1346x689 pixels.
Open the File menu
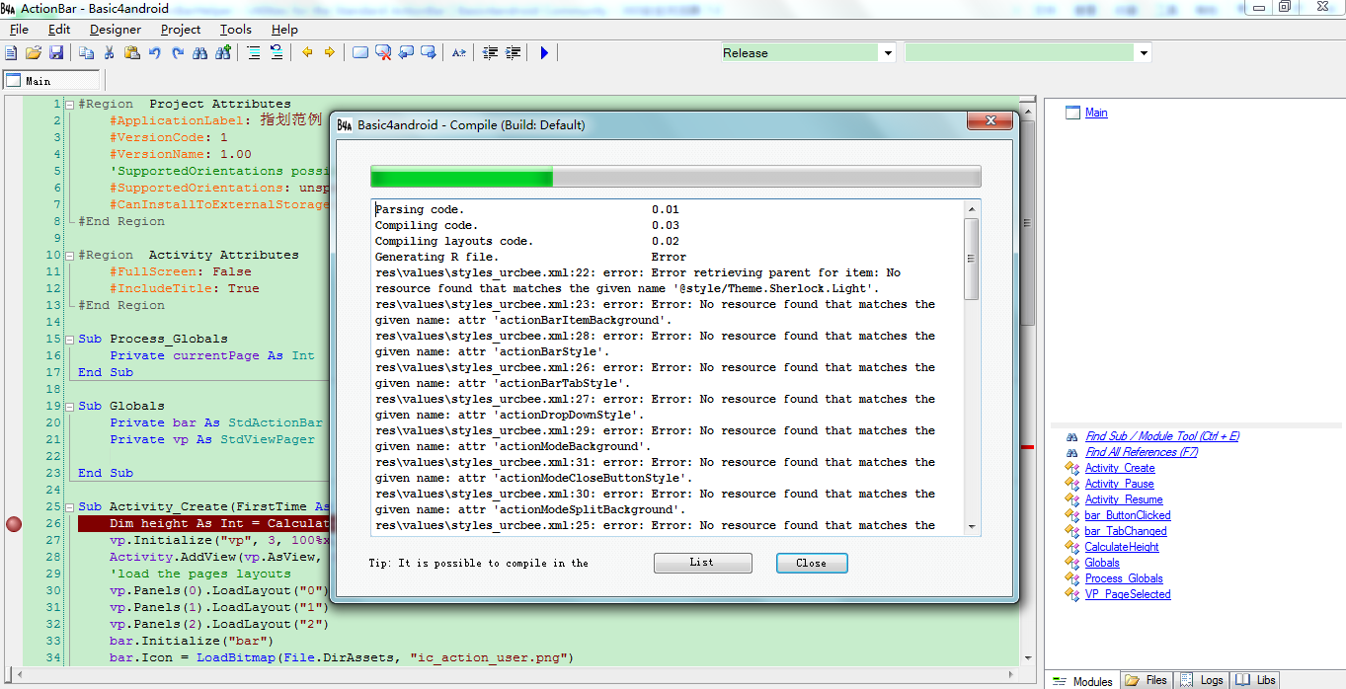[x=19, y=30]
